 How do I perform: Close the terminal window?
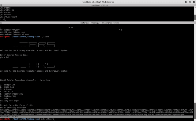194,2
